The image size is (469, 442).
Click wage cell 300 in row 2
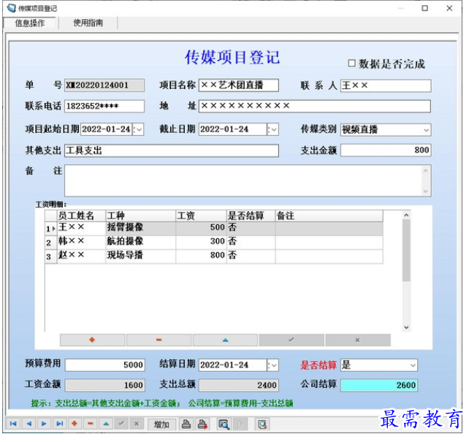202,242
